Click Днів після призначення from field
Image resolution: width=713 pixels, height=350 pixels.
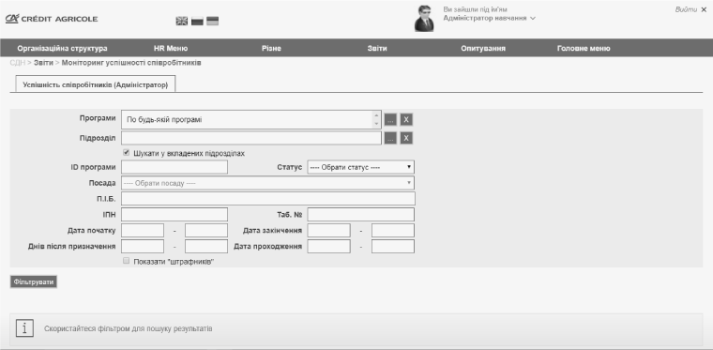point(143,247)
